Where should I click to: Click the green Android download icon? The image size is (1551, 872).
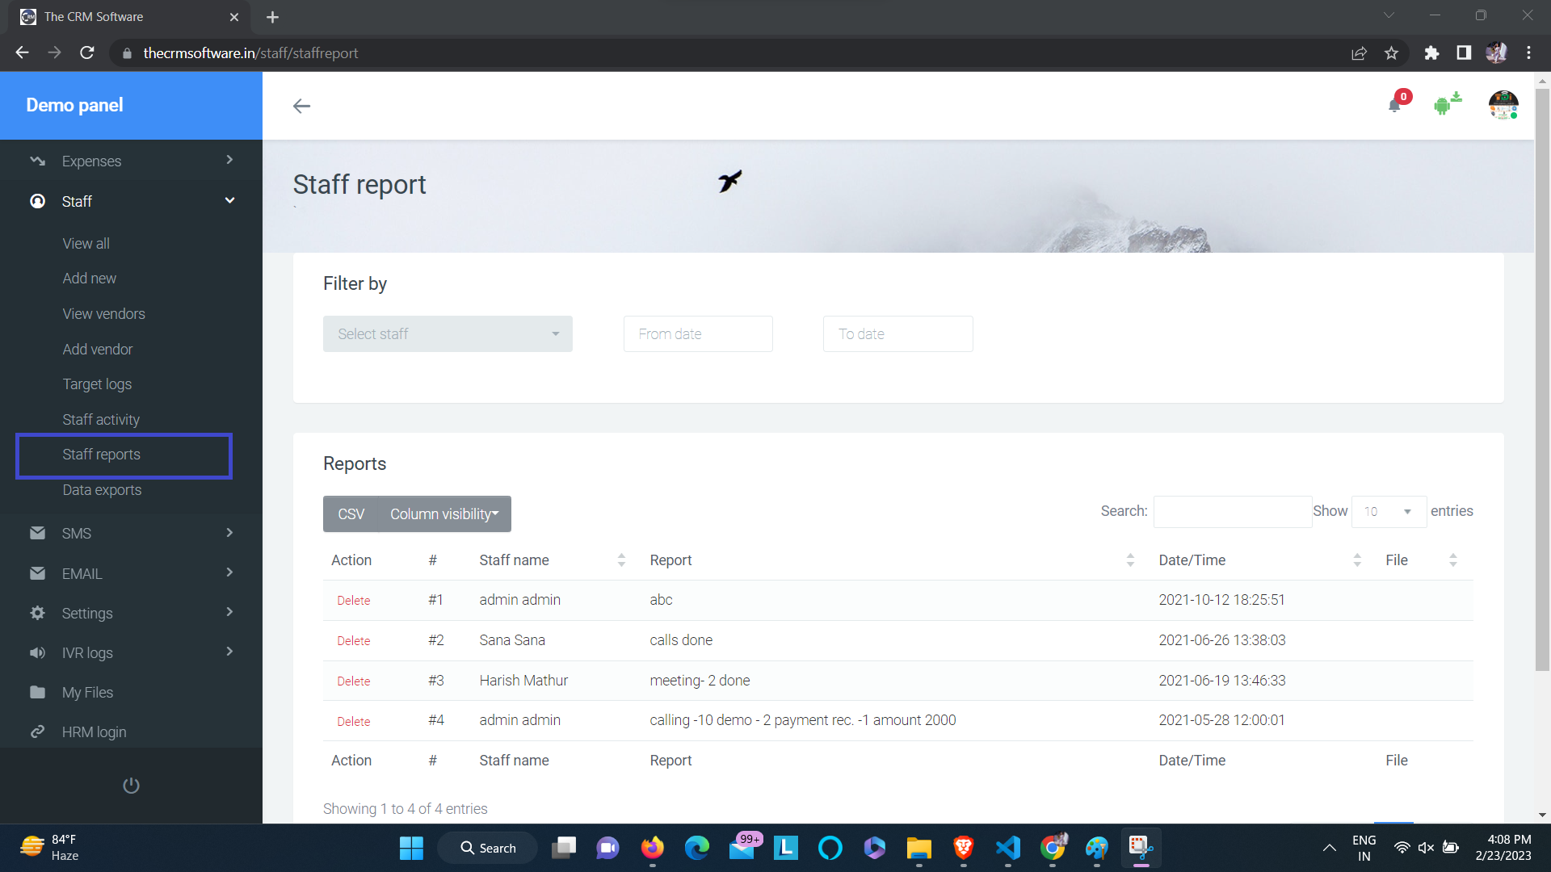coord(1446,104)
